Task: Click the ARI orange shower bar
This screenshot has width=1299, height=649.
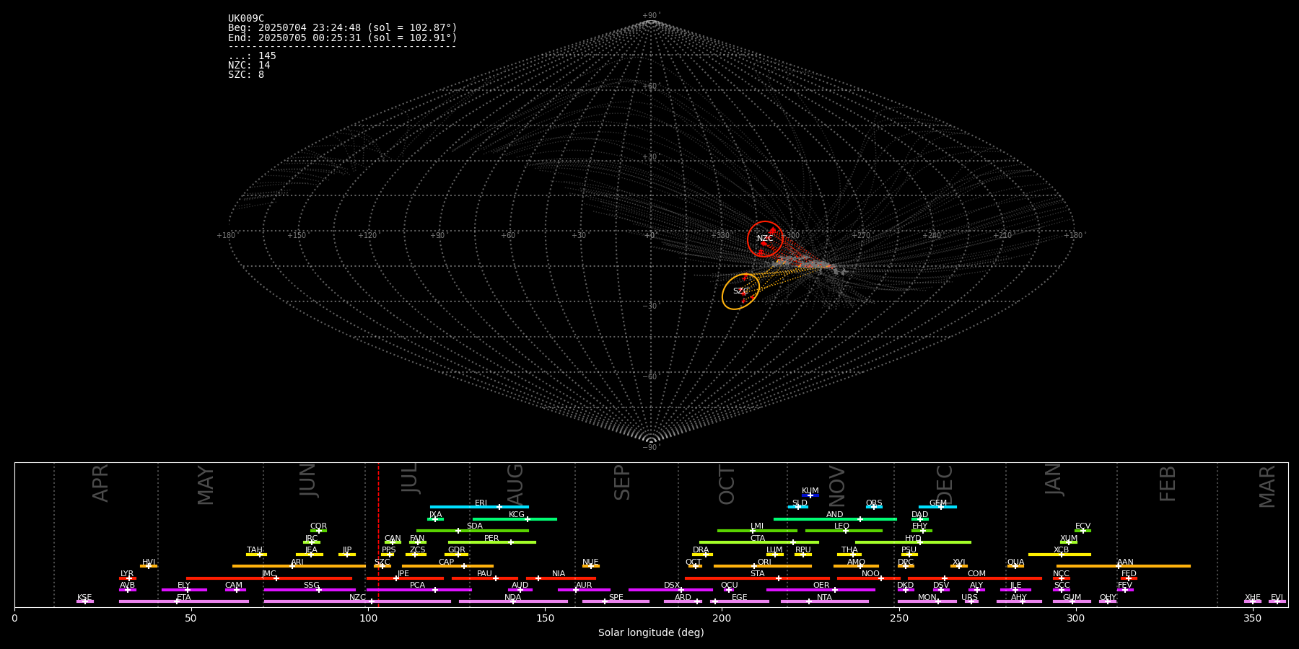Action: [299, 566]
